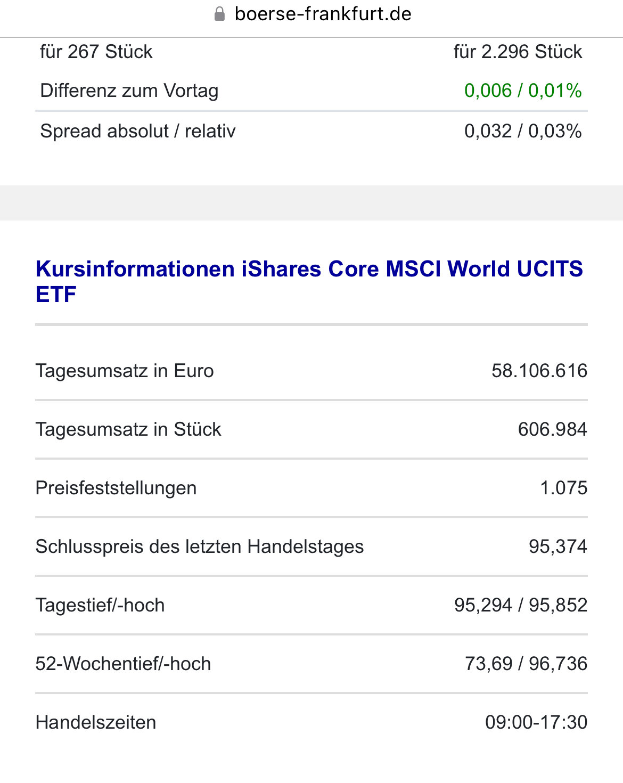Viewport: 623px width, 783px height.
Task: Click the 'Tagesumsatz in Euro' row label
Action: coord(125,371)
